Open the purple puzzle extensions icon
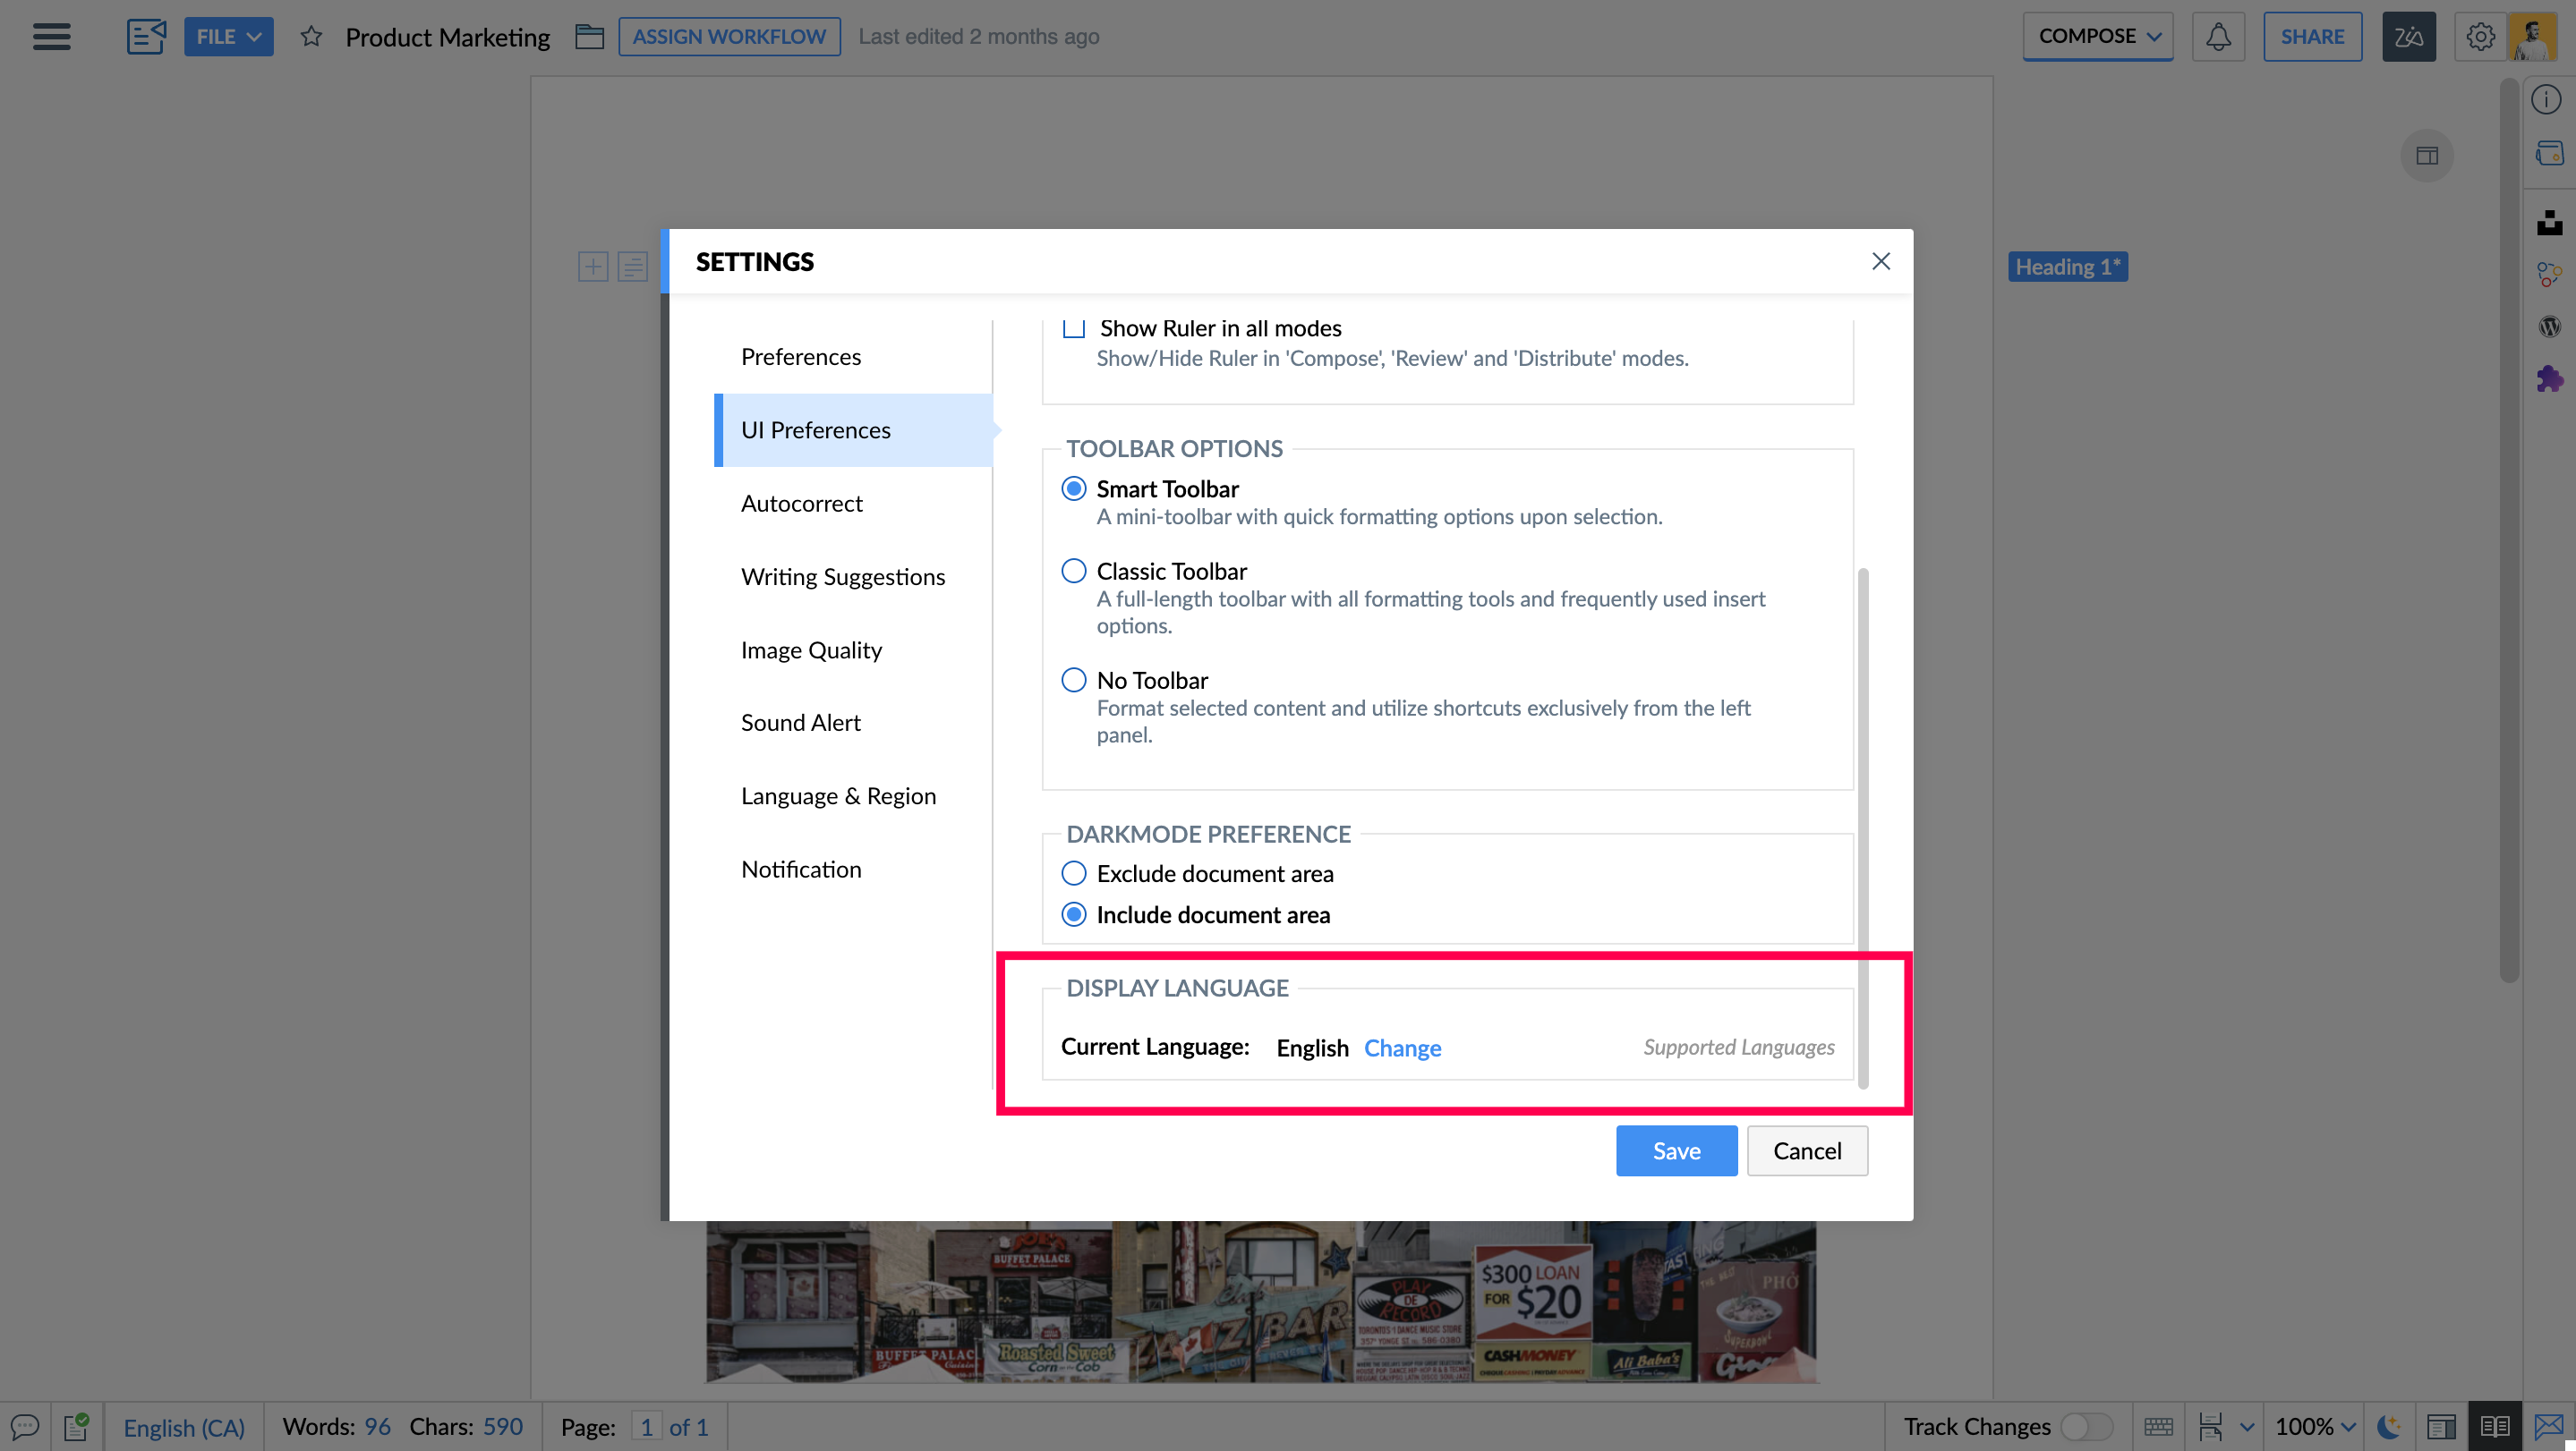The image size is (2576, 1451). click(2549, 378)
